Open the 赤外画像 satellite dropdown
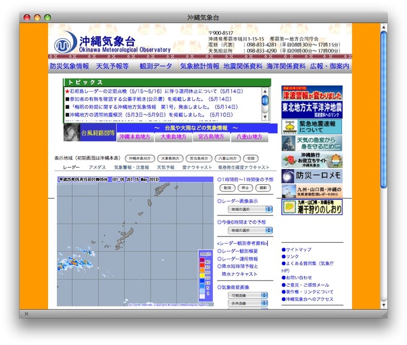 pyautogui.click(x=248, y=303)
